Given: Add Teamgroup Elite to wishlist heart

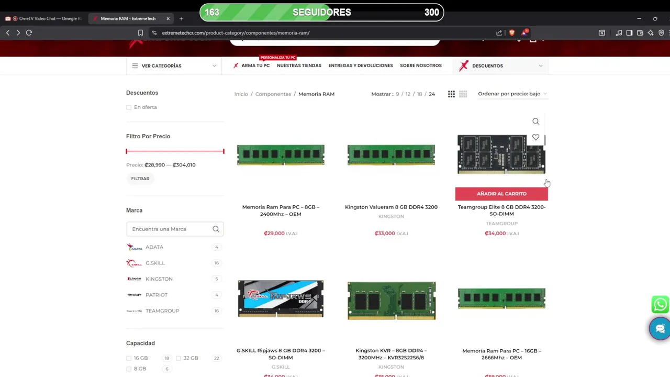Looking at the screenshot, I should pyautogui.click(x=535, y=137).
